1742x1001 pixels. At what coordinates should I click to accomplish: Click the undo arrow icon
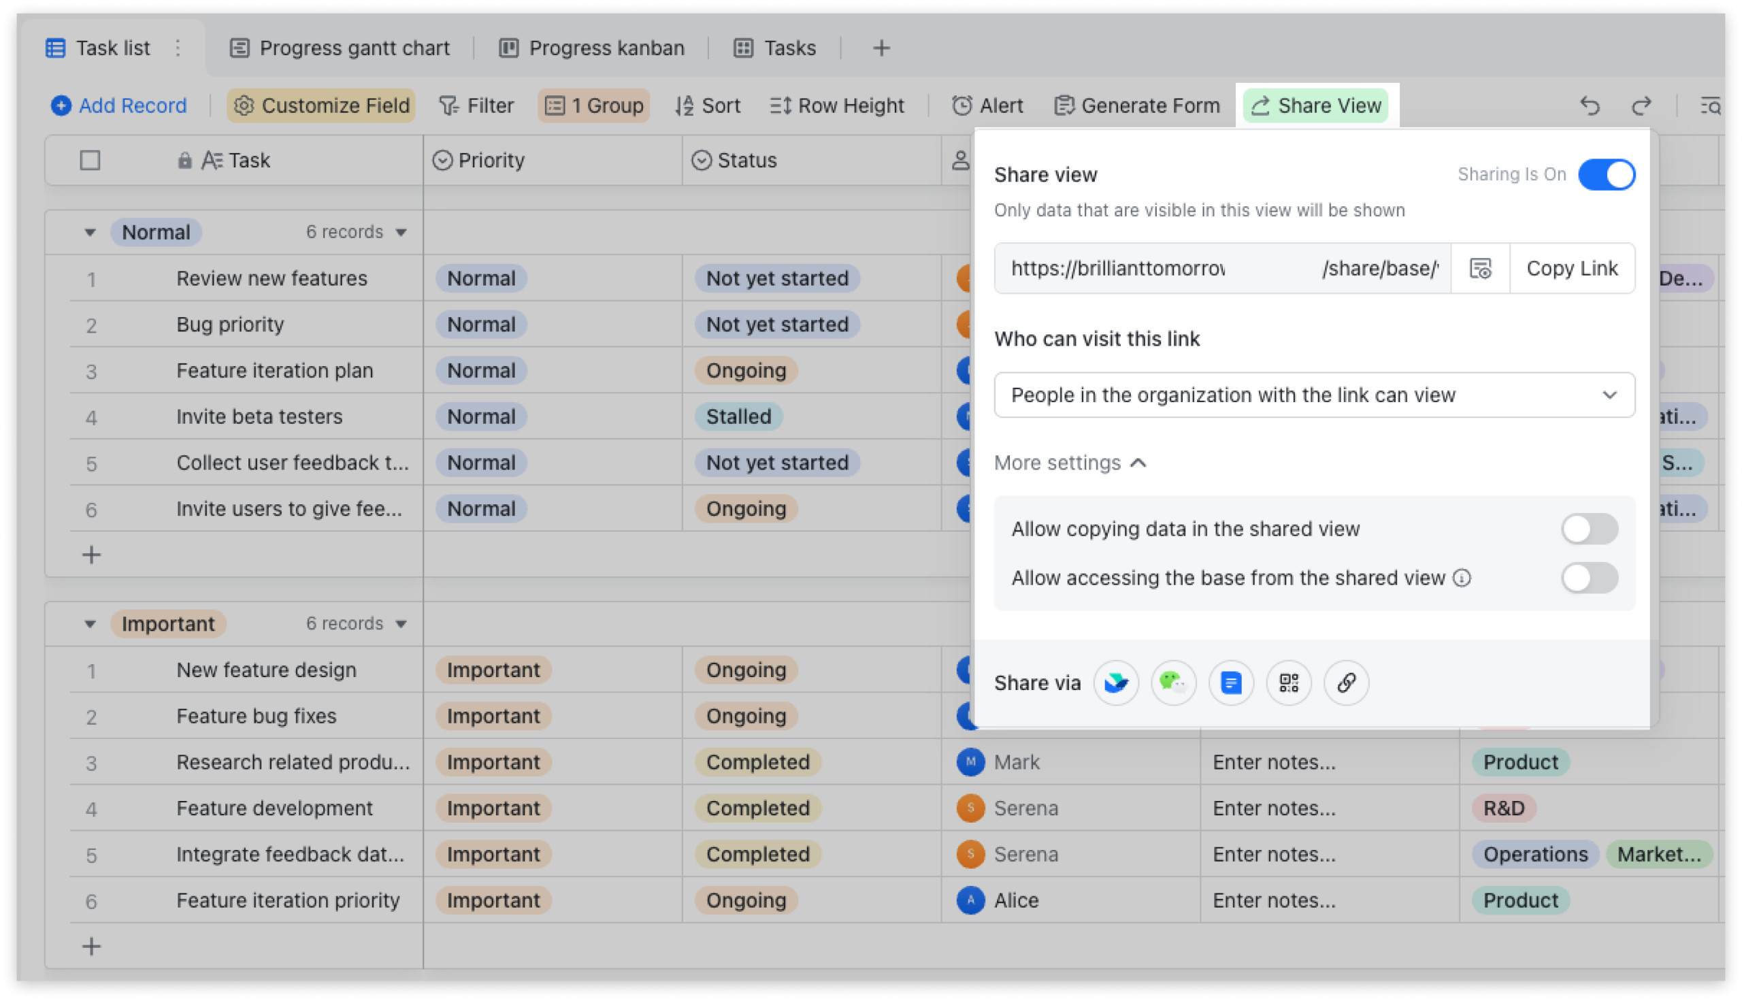point(1590,106)
